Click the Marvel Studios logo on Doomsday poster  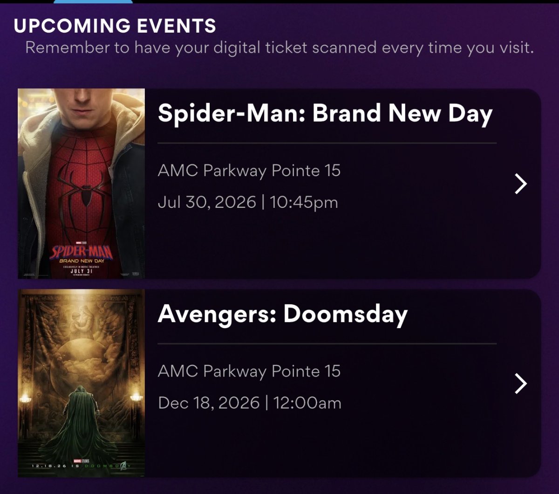pyautogui.click(x=82, y=460)
